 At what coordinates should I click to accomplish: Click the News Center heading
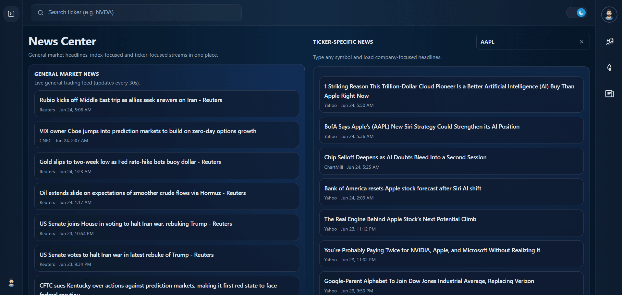tap(62, 41)
